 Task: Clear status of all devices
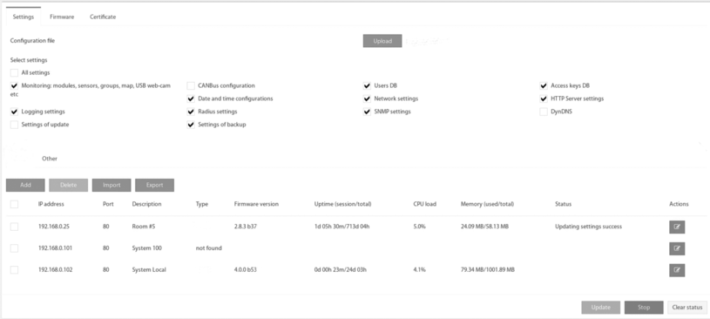click(x=687, y=308)
